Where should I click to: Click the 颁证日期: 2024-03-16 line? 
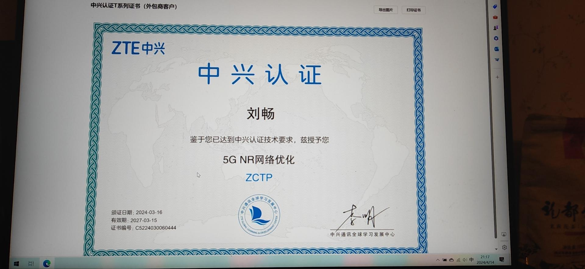(x=136, y=212)
